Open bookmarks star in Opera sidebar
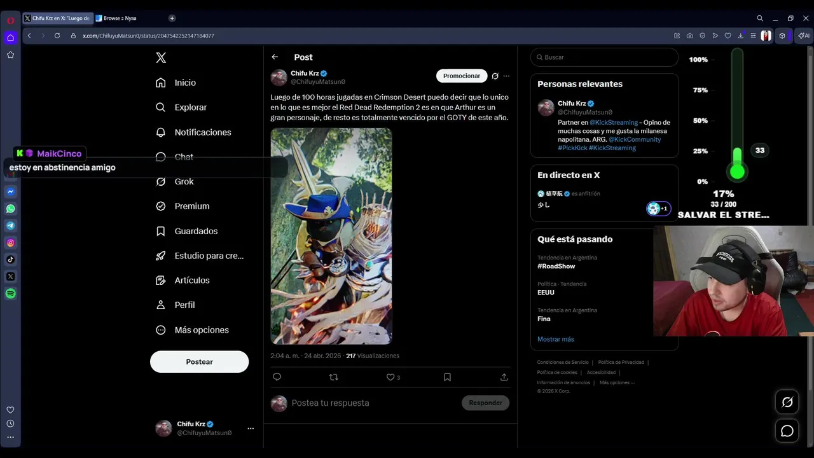The height and width of the screenshot is (458, 814). tap(11, 55)
